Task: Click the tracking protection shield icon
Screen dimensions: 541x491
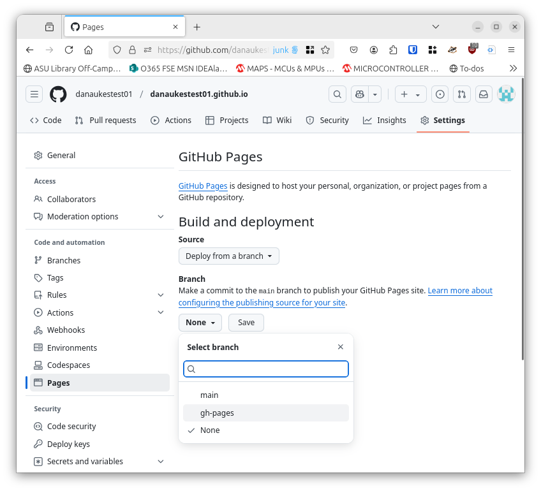Action: tap(117, 50)
